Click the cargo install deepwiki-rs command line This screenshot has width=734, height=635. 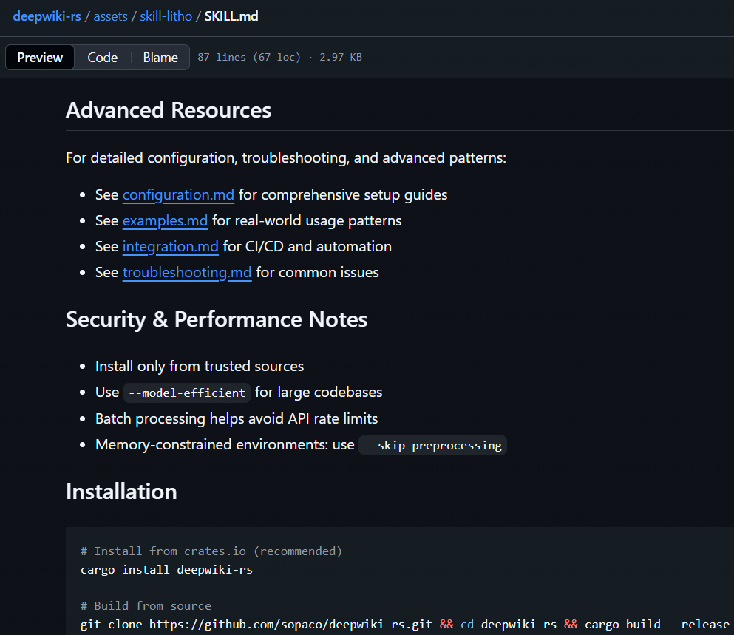166,570
